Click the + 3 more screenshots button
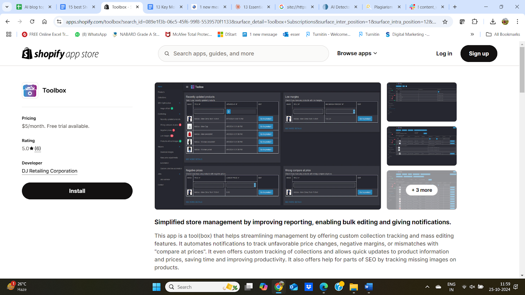The image size is (525, 295). [422, 190]
